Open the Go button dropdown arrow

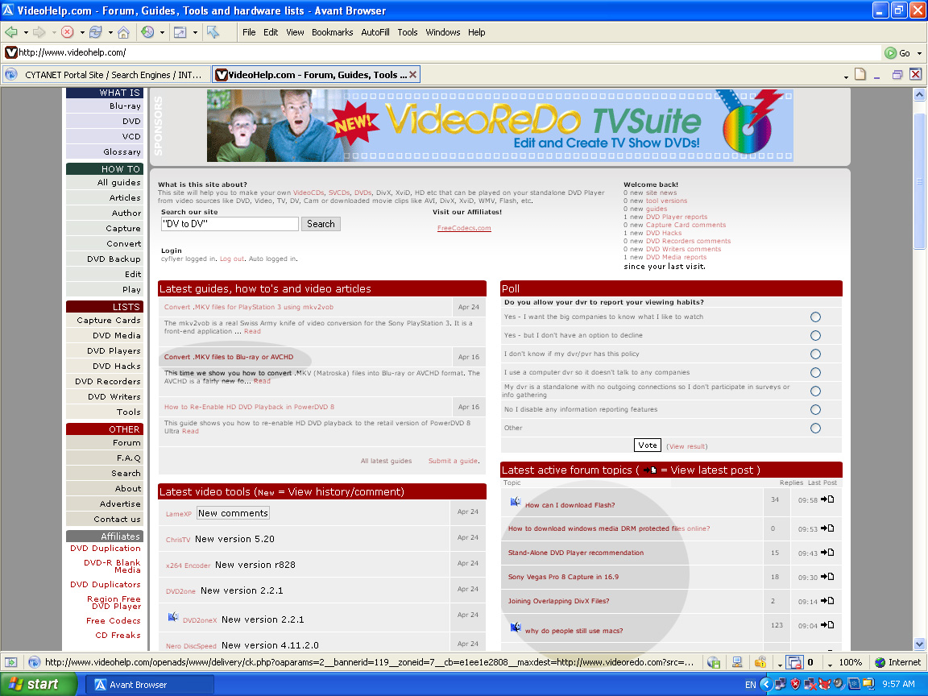click(919, 53)
